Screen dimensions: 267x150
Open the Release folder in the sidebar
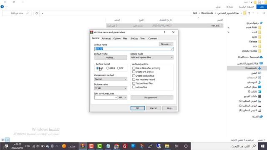[x=255, y=42]
